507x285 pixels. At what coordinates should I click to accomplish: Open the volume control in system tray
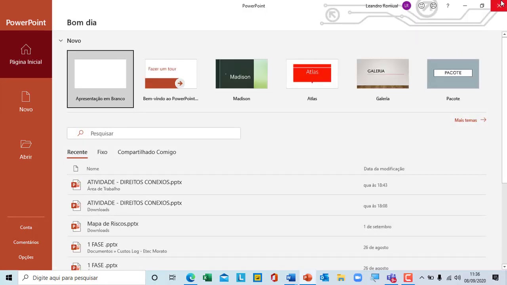tap(457, 278)
